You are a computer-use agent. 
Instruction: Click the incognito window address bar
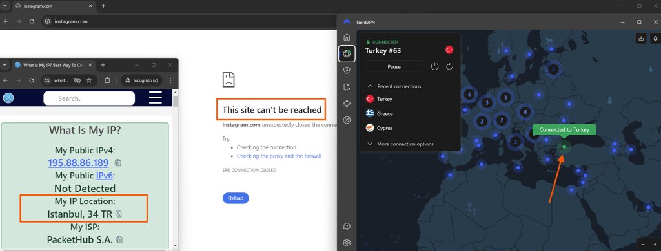pos(68,80)
